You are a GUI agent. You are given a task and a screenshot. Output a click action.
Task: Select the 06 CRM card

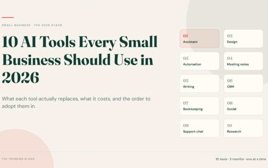(x=243, y=84)
